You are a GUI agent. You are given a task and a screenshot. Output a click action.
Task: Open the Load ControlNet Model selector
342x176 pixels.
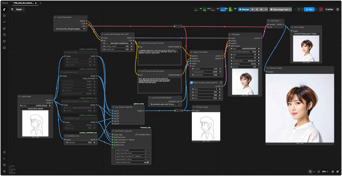(x=165, y=104)
